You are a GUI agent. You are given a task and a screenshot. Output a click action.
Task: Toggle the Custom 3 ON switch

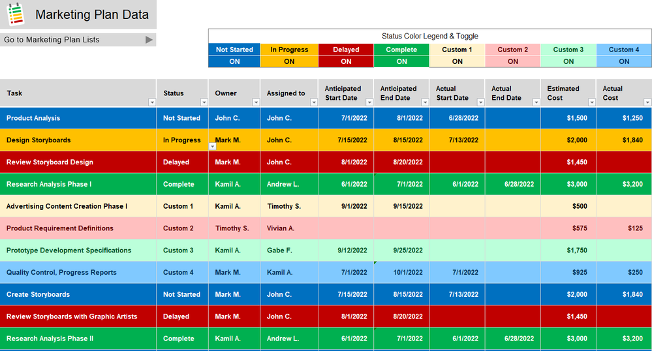coord(568,61)
